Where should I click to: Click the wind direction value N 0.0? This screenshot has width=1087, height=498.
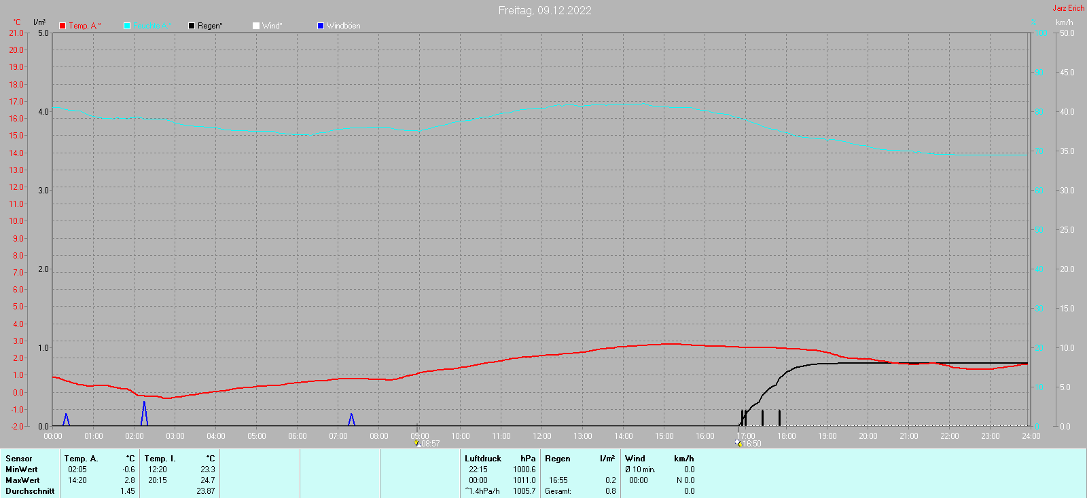coord(685,480)
